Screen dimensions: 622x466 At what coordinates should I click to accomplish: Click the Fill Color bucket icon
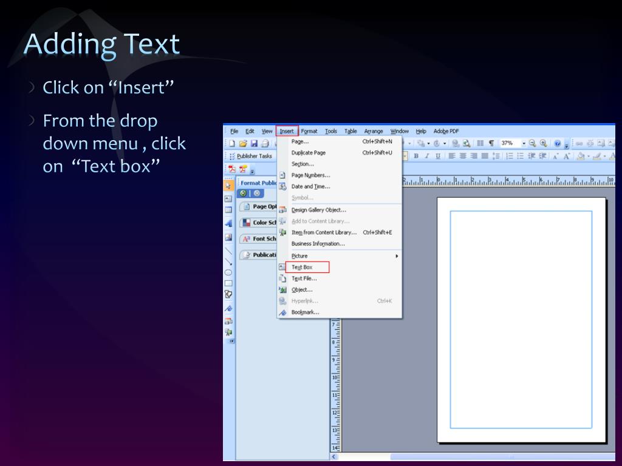click(581, 156)
